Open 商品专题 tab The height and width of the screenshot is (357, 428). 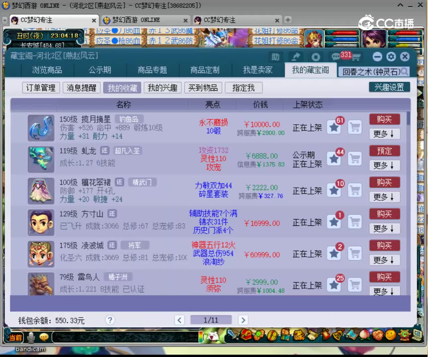pyautogui.click(x=152, y=70)
